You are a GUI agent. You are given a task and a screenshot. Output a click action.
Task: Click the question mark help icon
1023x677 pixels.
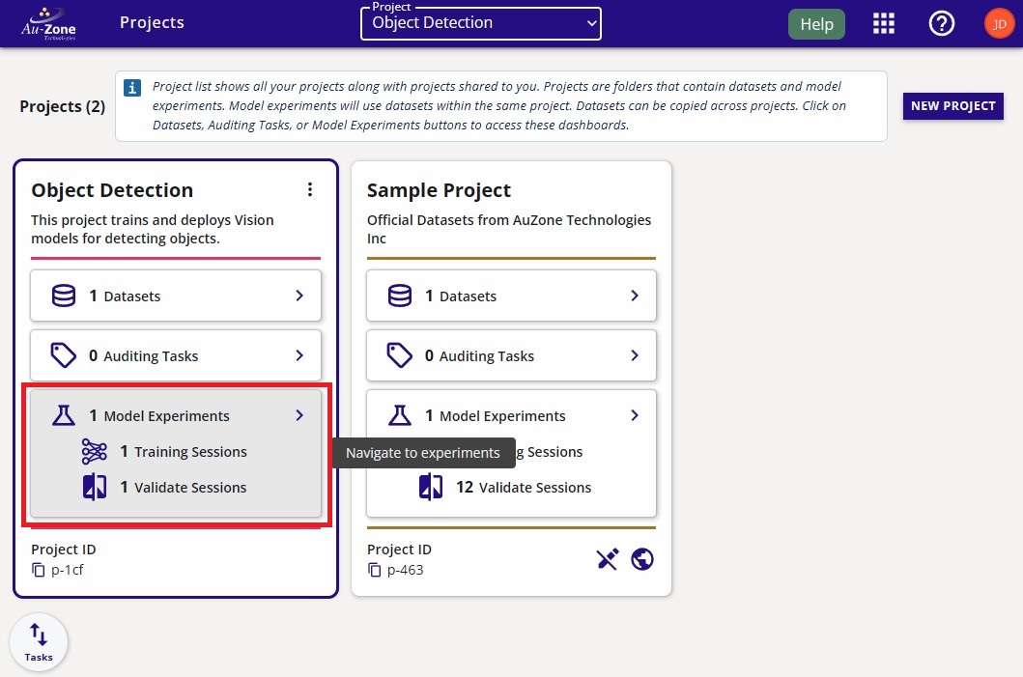coord(941,24)
